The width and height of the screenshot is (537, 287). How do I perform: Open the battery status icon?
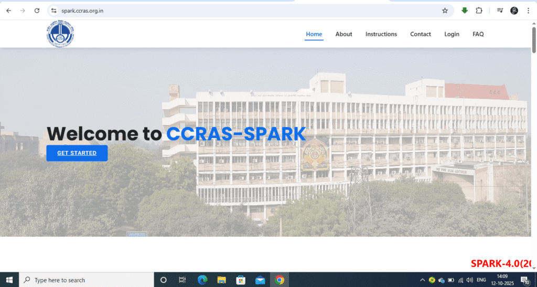coord(451,280)
